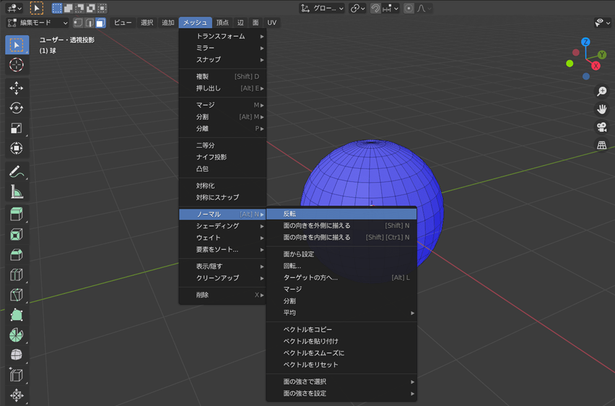
Task: Select the Bevel tool
Action: tap(17, 254)
